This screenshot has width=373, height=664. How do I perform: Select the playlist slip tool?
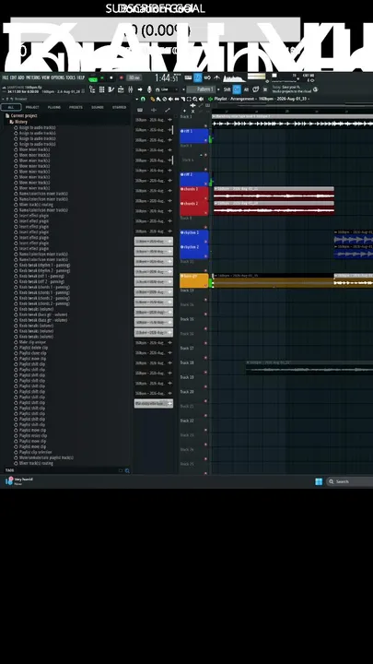point(177,99)
